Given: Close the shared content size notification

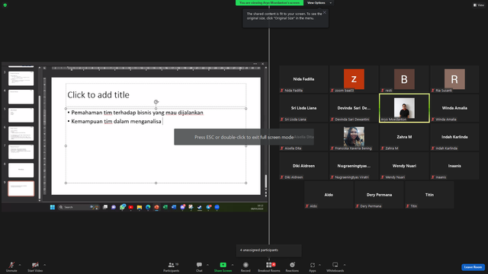Looking at the screenshot, I should tap(325, 12).
